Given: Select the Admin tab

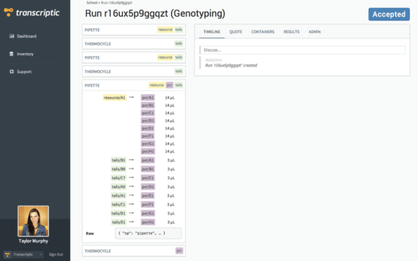Looking at the screenshot, I should coord(315,31).
